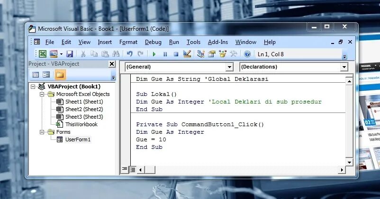Click the View Object icon in Project panel

click(x=46, y=75)
